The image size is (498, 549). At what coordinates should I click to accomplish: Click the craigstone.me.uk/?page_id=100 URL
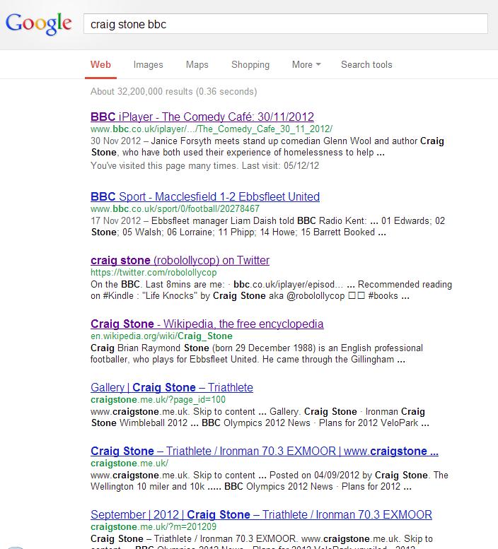(158, 400)
